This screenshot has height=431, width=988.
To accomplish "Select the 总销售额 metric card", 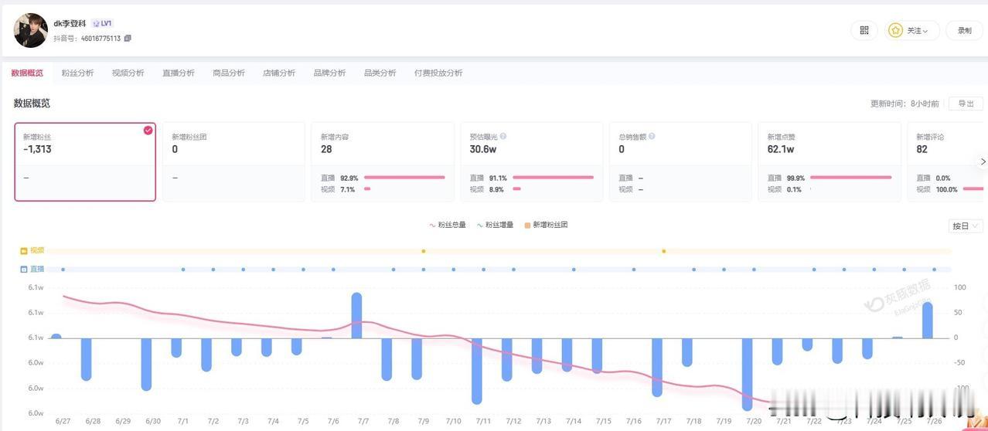I will (680, 161).
